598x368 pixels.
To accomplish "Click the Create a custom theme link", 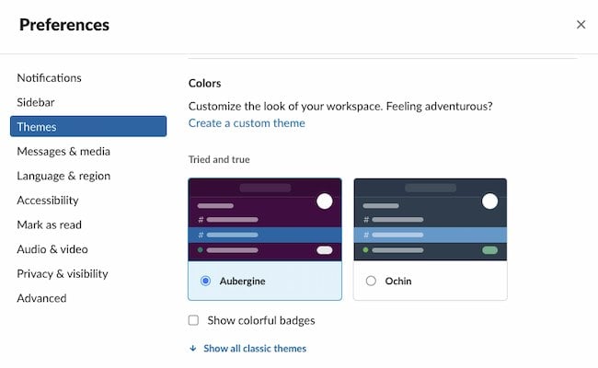I will coord(247,123).
